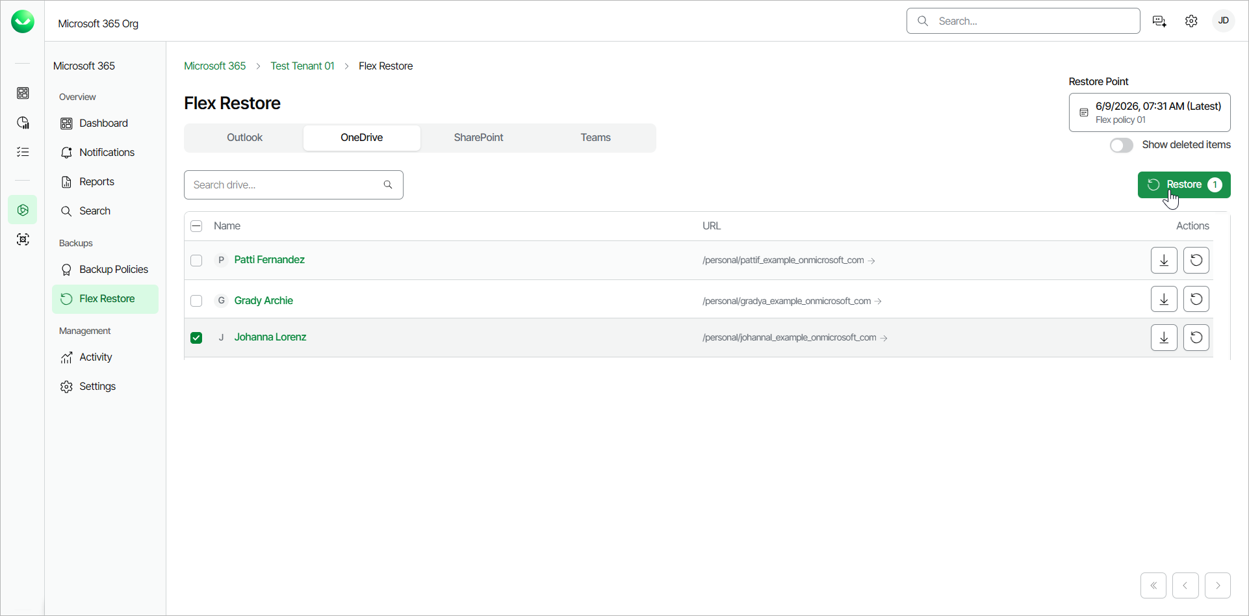Screen dimensions: 1249x616
Task: Open Test Tenant 01 breadcrumb link
Action: pyautogui.click(x=302, y=66)
